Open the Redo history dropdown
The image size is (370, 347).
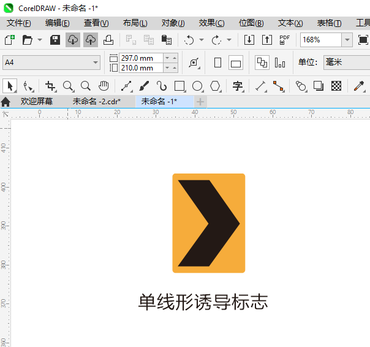click(229, 40)
